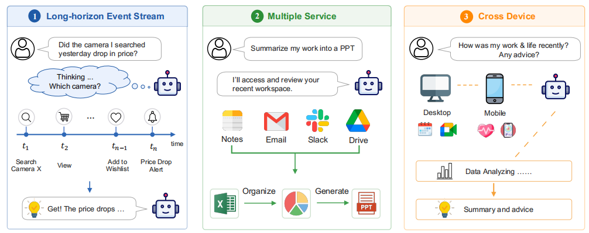Click the lightbulb beside Get! The price drops

[x=34, y=209]
